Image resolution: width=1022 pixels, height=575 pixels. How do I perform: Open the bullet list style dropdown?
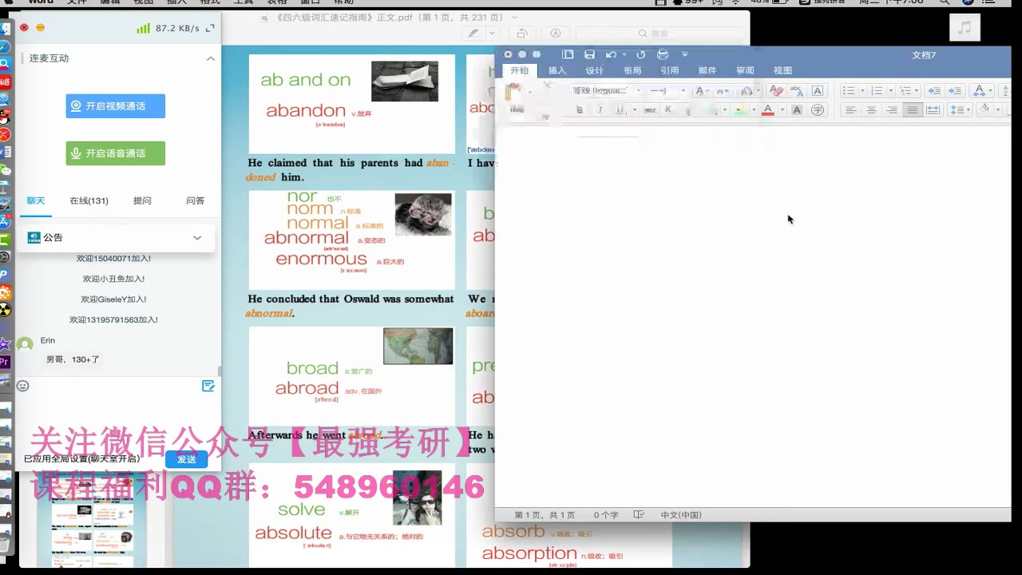tap(862, 91)
